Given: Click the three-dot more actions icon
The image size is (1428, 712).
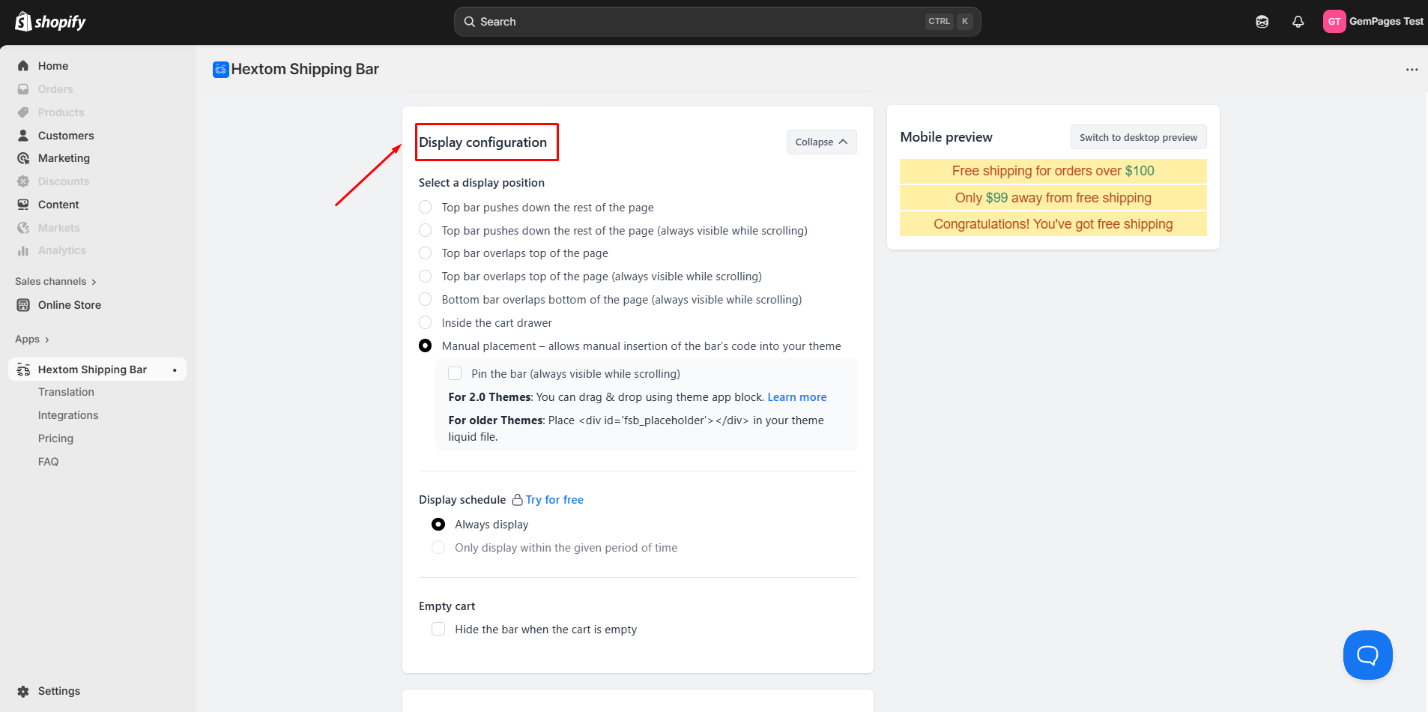Looking at the screenshot, I should coord(1412,70).
